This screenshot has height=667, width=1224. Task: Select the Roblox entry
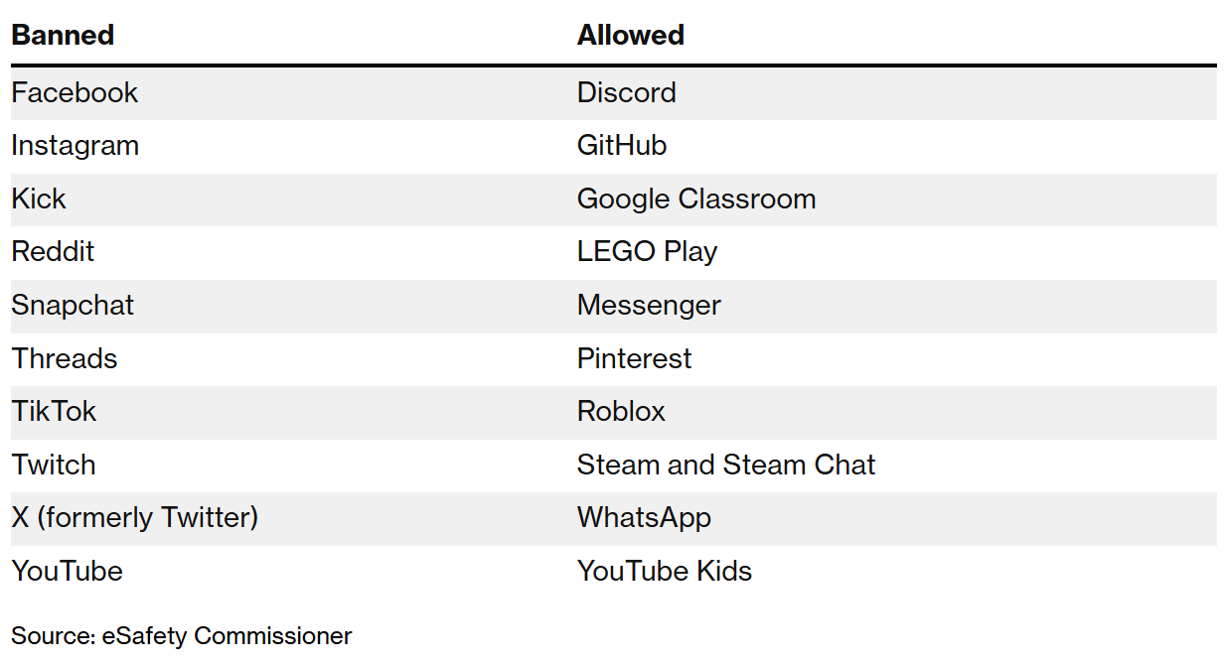tap(621, 412)
